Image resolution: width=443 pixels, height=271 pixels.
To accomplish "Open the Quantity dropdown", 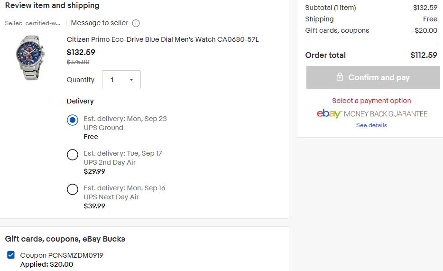I will [121, 80].
